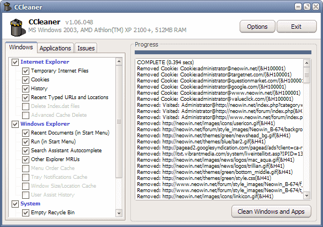This screenshot has height=227, width=323.
Task: Open the Options button
Action: (257, 27)
